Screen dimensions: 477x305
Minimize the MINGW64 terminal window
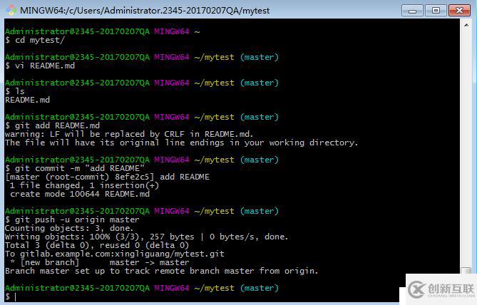tap(412, 11)
